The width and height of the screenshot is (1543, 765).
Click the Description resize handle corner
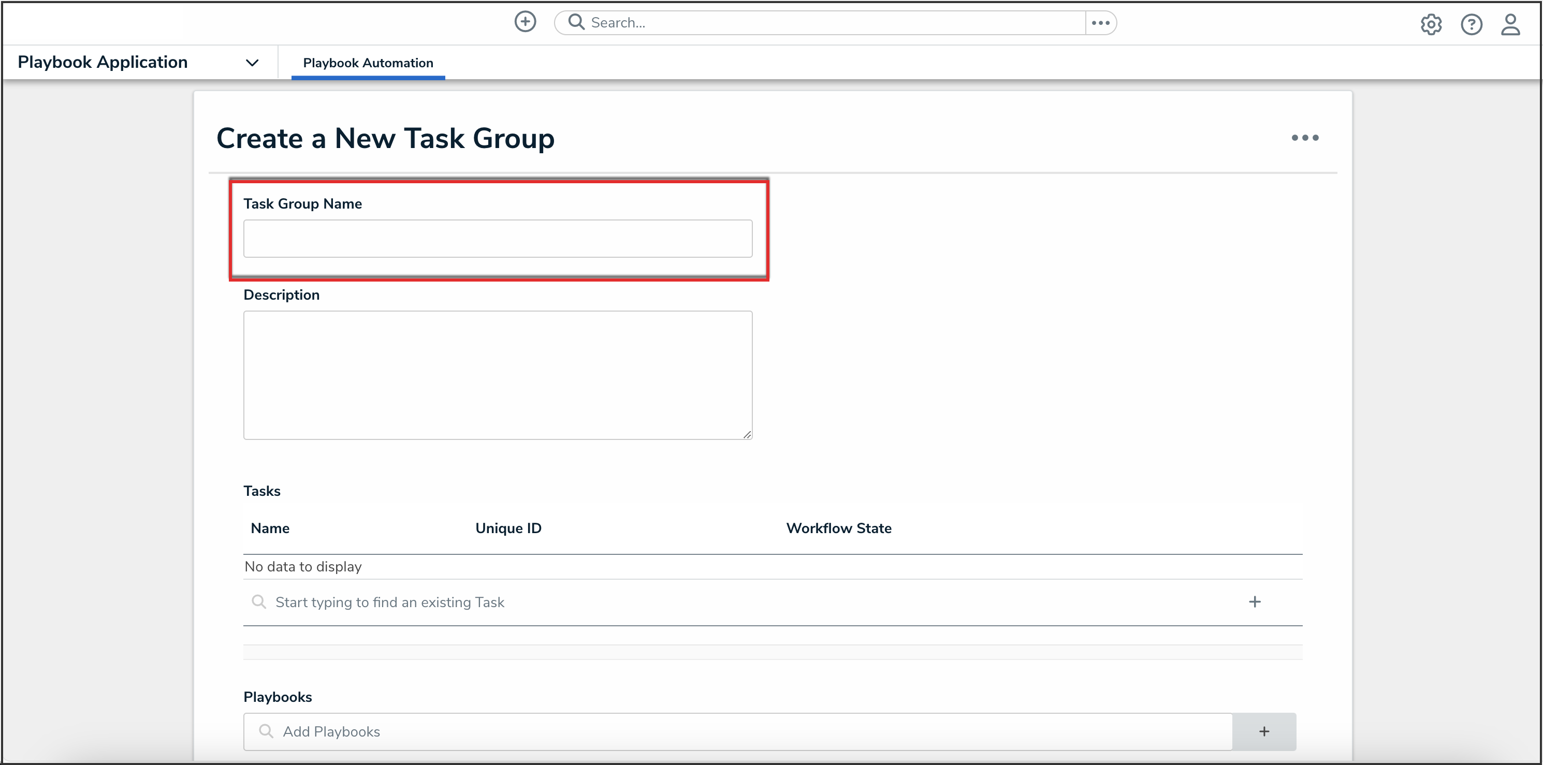747,435
